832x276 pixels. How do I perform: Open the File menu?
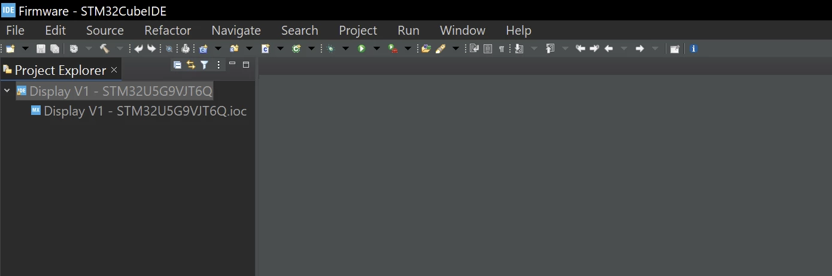(15, 31)
